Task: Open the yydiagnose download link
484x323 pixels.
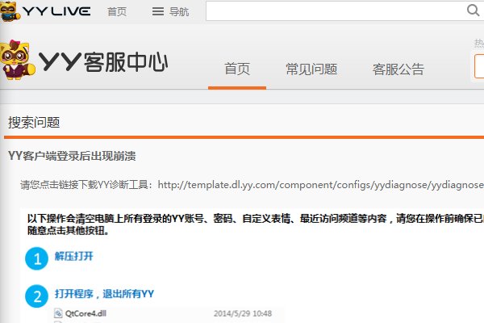Action: pyautogui.click(x=321, y=185)
